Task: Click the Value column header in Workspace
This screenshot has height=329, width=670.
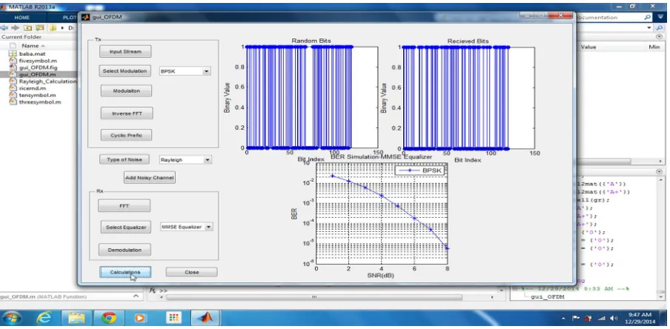Action: click(x=588, y=47)
